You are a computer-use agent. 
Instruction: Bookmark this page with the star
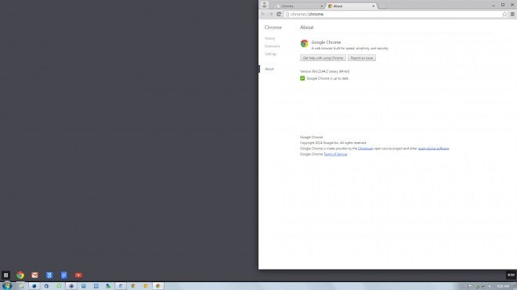click(504, 14)
